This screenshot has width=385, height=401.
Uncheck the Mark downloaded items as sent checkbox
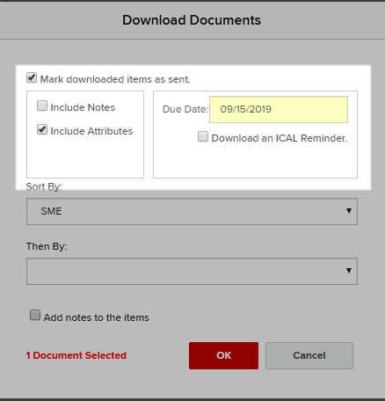coord(32,78)
